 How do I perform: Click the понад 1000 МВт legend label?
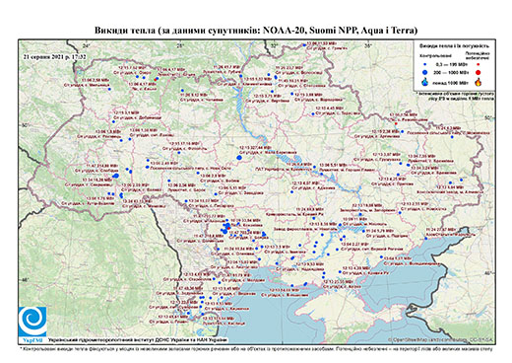[450, 82]
